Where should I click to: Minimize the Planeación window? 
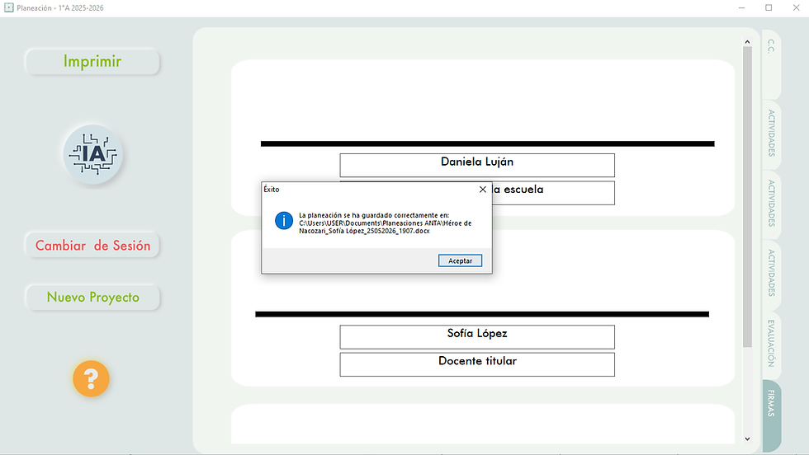[741, 7]
